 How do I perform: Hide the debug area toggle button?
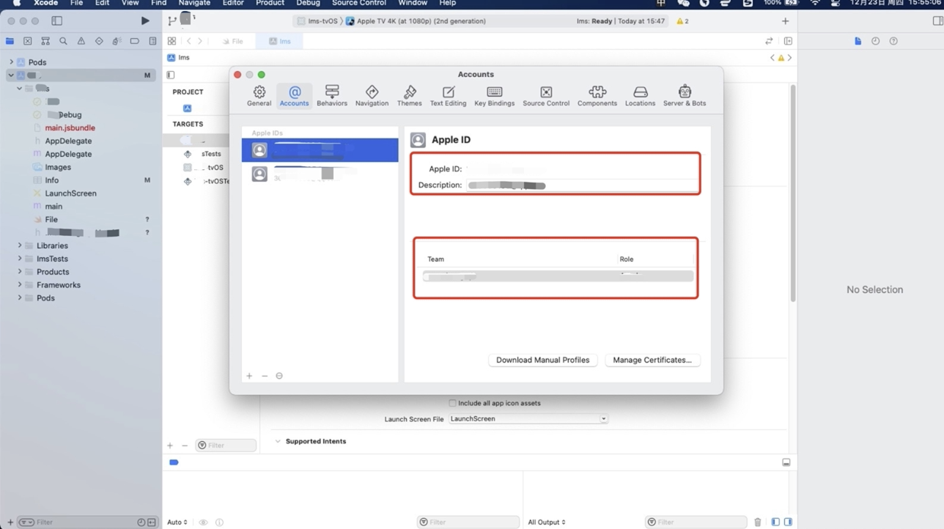coord(786,462)
